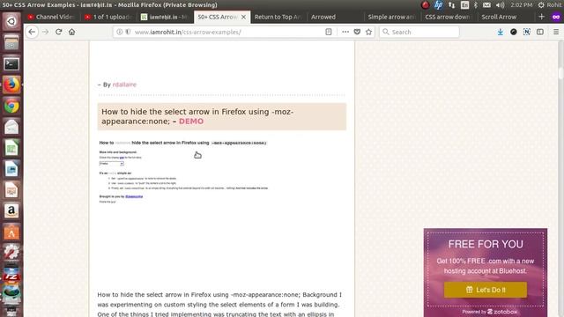Launch Google Chrome from the dock
The image size is (564, 317).
point(11,106)
